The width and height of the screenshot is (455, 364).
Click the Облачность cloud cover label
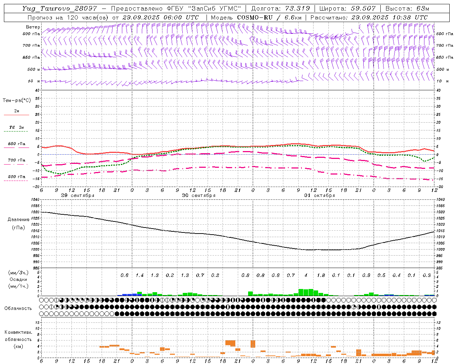point(18,309)
